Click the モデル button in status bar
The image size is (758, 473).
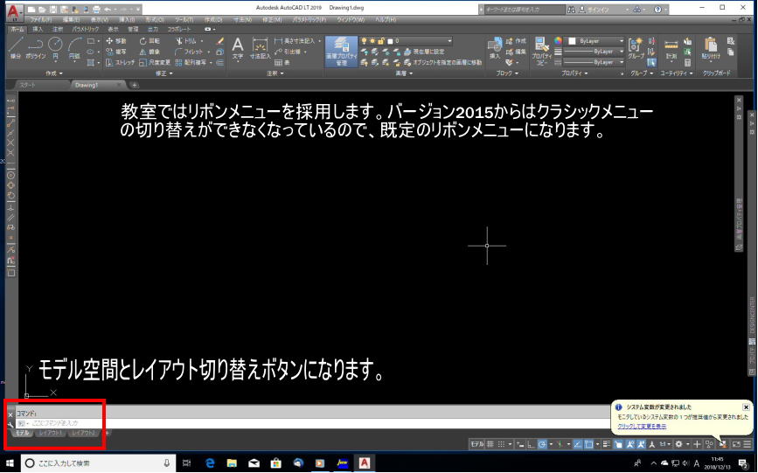pos(476,444)
